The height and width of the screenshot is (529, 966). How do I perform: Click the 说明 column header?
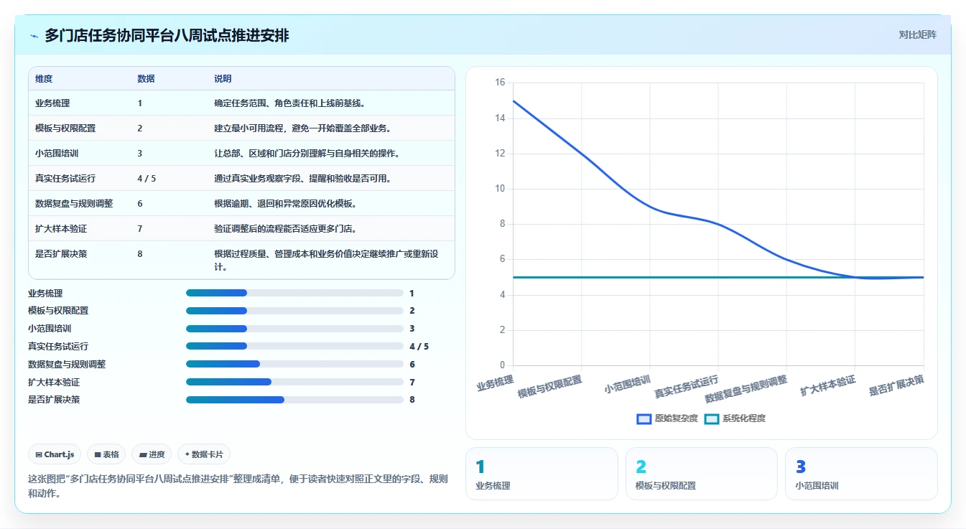coord(223,79)
